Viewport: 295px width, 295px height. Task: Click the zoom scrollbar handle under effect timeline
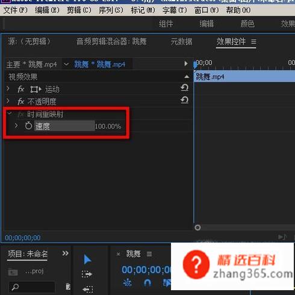(197, 228)
